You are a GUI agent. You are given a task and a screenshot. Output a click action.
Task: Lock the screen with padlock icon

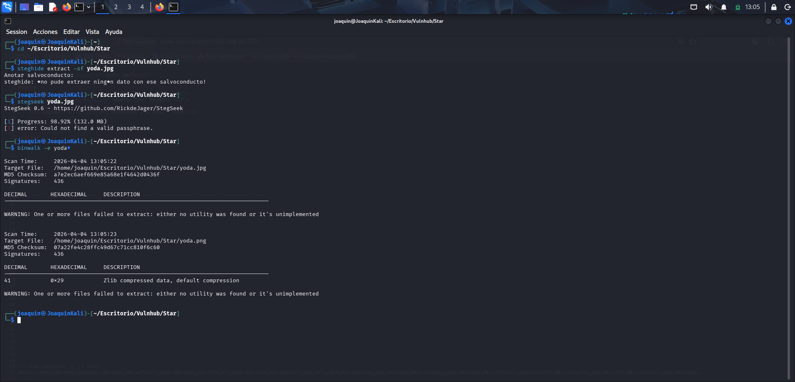click(x=773, y=7)
